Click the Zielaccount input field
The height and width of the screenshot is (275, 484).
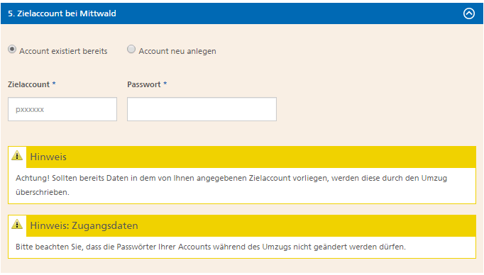[62, 109]
